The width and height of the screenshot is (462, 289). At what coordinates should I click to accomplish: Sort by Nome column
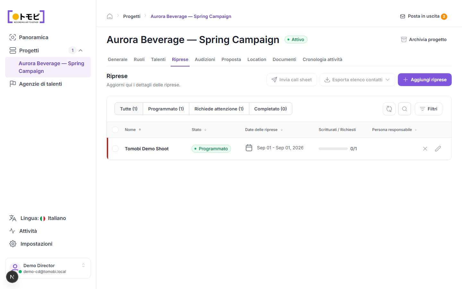click(133, 130)
